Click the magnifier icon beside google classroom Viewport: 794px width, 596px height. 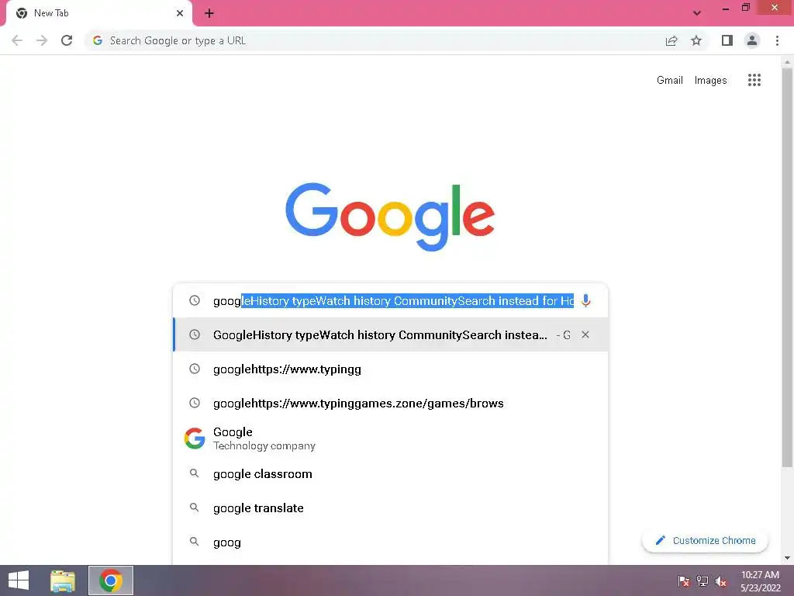194,473
